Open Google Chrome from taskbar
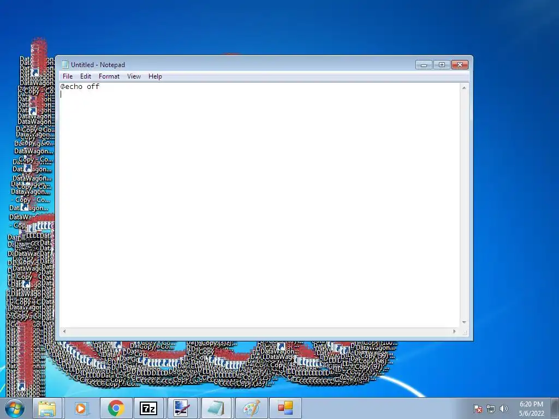Screen dimensions: 559x419 [x=116, y=408]
